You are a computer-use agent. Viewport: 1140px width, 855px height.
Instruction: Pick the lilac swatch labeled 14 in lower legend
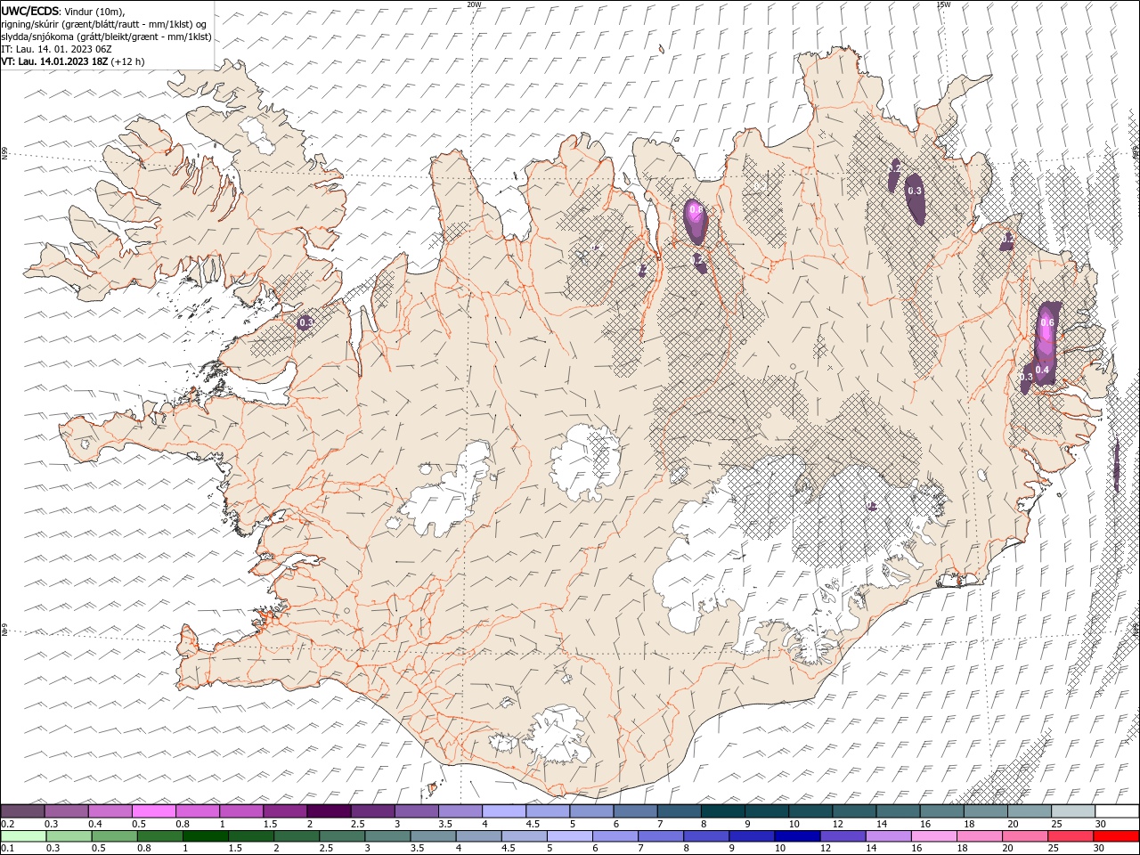[x=887, y=836]
